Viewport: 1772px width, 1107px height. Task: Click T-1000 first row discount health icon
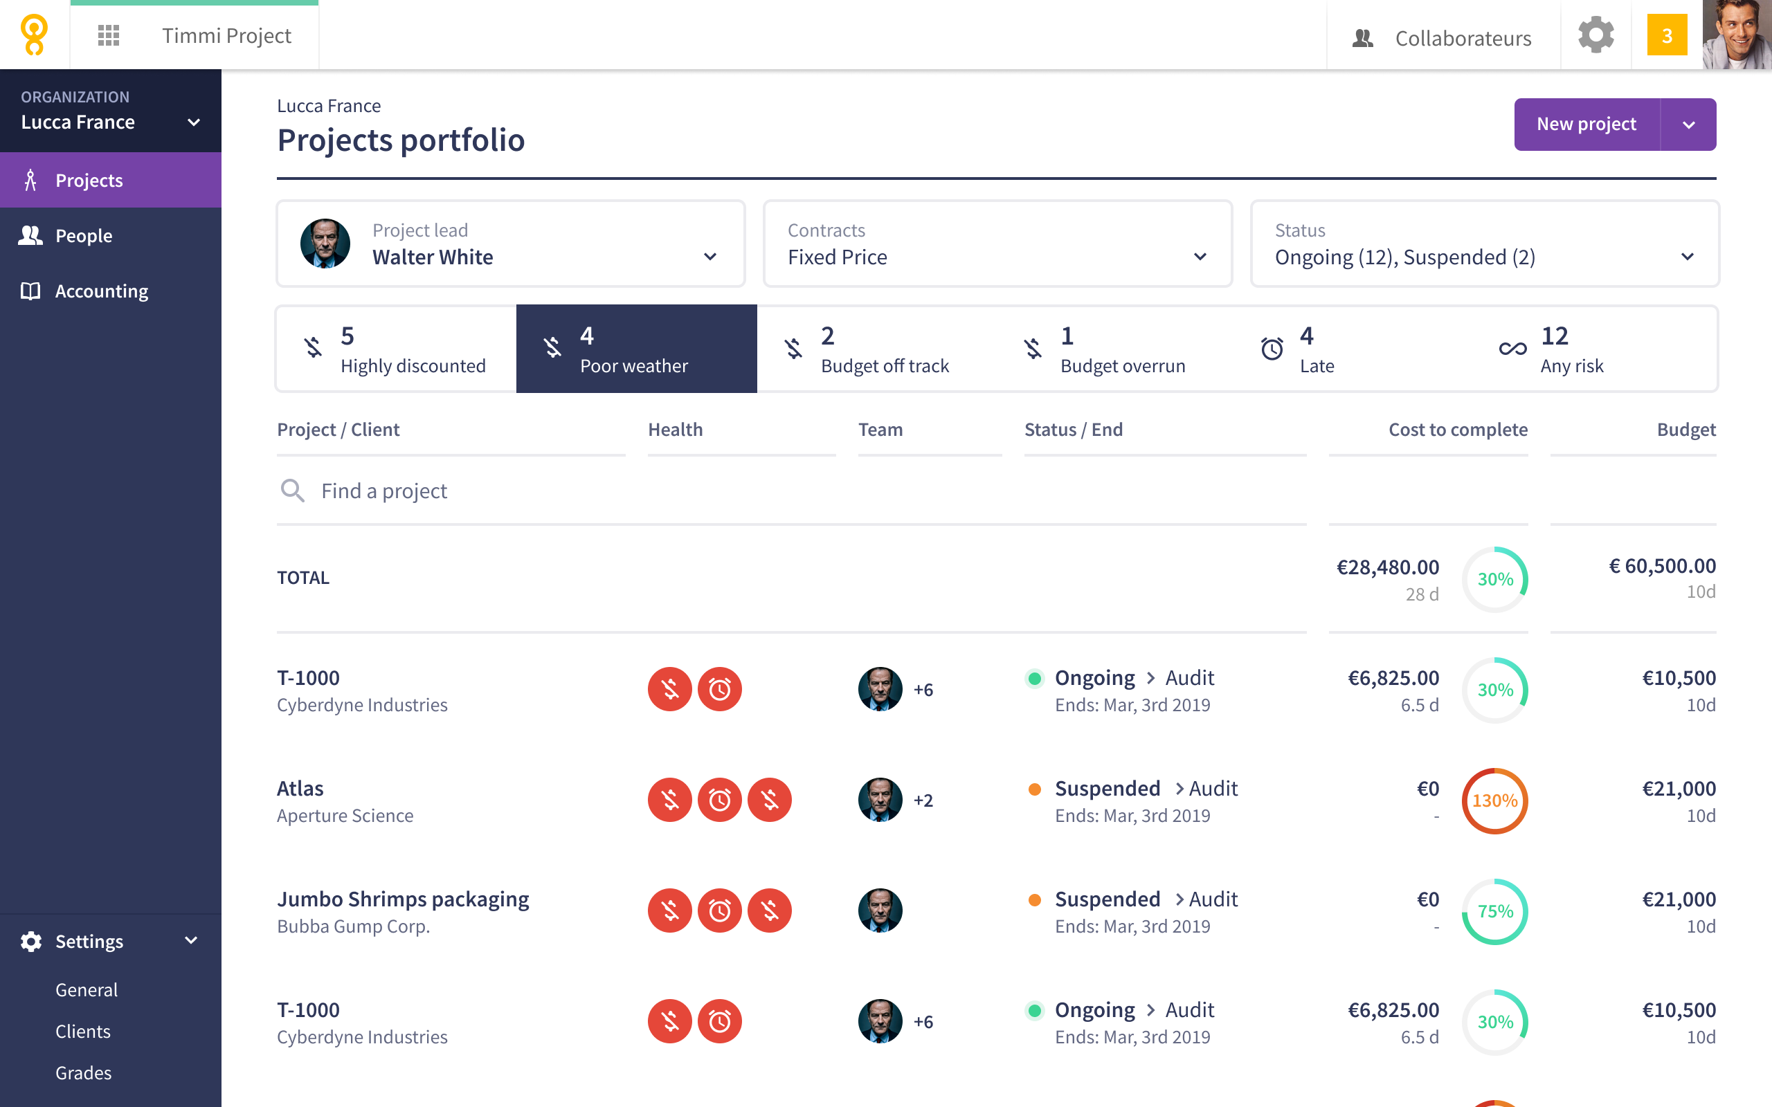tap(669, 689)
